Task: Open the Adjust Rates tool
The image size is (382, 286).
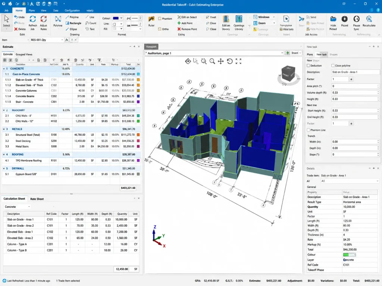Action: (43, 19)
